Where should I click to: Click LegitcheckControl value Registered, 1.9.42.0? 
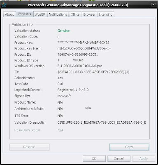[73, 90]
